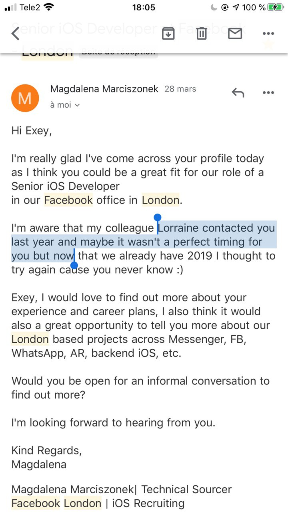Viewport: 288px width, 512px height.
Task: Archive this email with the archive icon
Action: tap(168, 34)
